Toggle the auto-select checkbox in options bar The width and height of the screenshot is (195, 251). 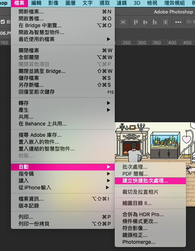click(3, 22)
